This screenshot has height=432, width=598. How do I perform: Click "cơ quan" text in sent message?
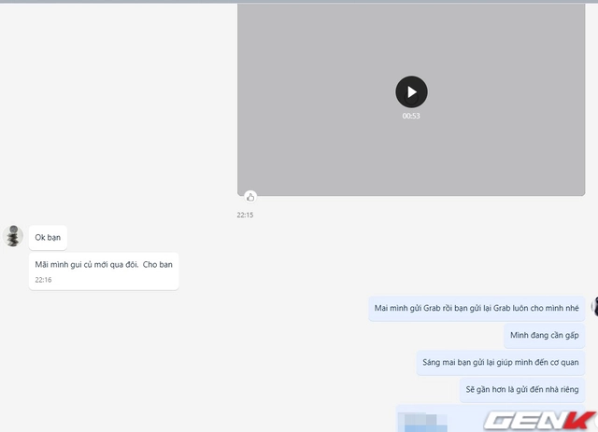[x=562, y=362]
